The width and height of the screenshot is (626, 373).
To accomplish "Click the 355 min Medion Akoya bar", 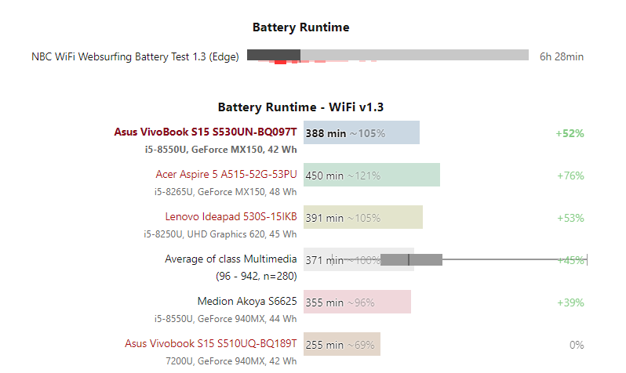I will coord(357,302).
